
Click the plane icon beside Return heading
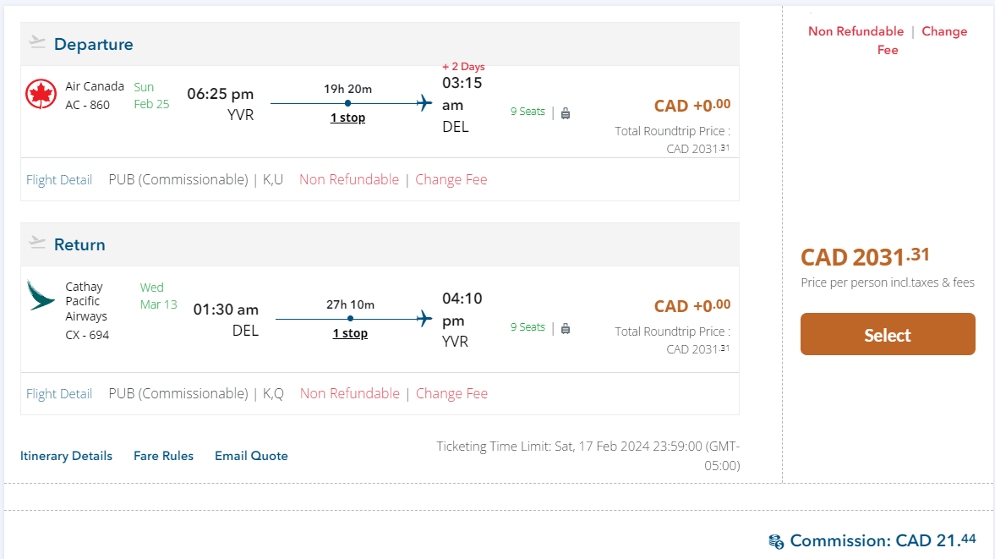pyautogui.click(x=37, y=243)
